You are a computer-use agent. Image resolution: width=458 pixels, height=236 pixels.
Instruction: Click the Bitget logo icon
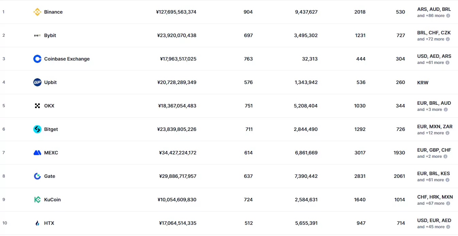(37, 129)
